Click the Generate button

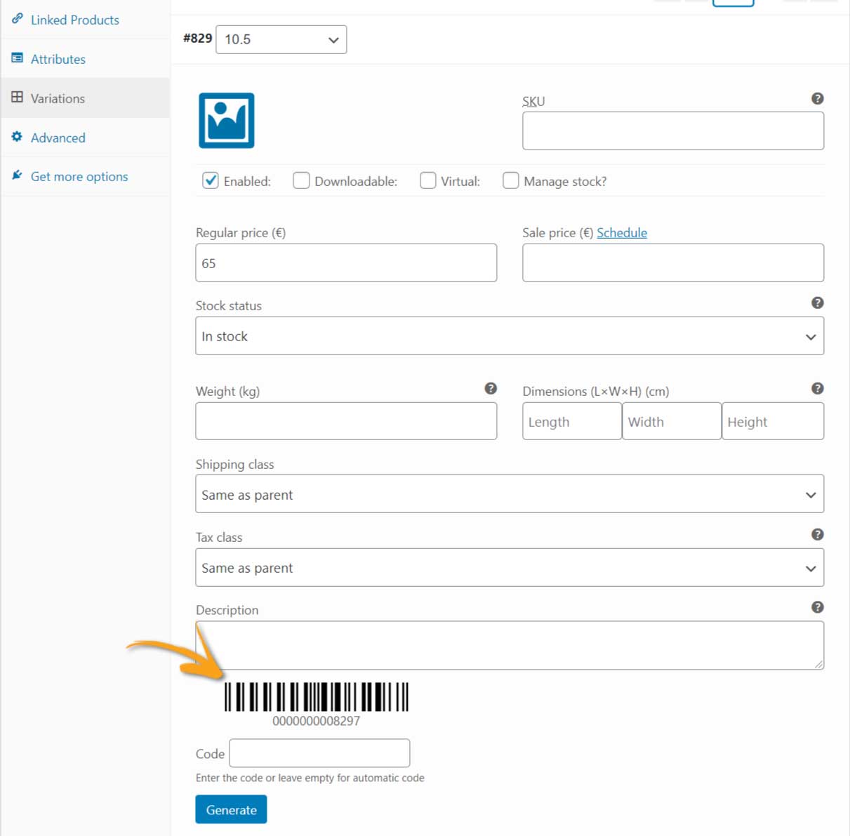(231, 809)
